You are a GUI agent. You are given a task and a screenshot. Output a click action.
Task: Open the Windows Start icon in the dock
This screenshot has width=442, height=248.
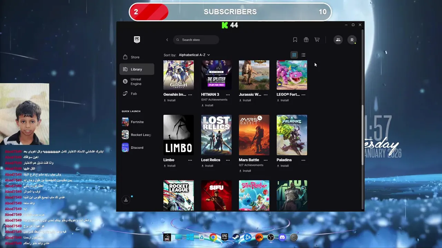(x=190, y=237)
